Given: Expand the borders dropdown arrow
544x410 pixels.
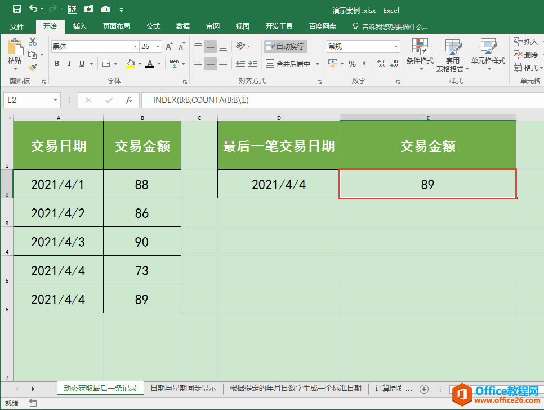Looking at the screenshot, I should [x=115, y=64].
